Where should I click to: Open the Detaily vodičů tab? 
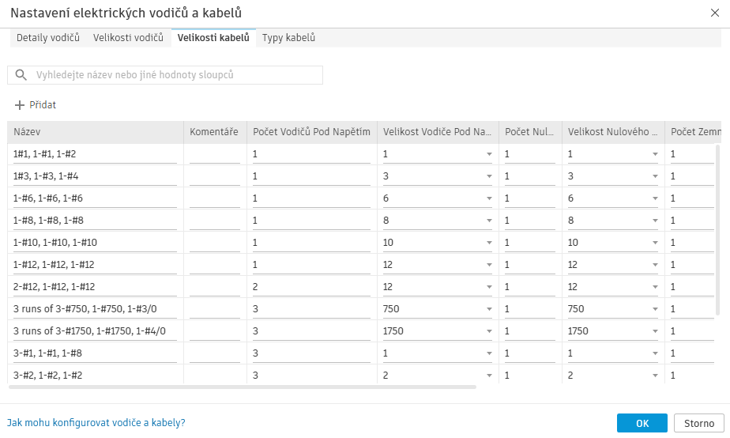(x=48, y=37)
